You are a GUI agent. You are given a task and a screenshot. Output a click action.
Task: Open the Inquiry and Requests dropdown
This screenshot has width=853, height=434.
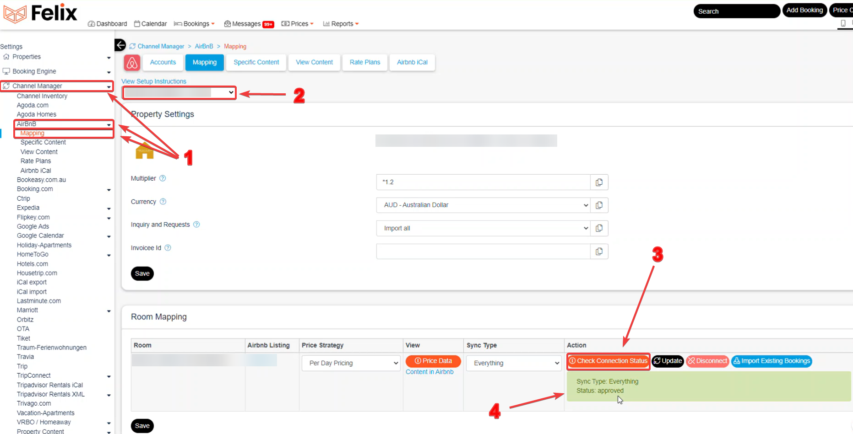(483, 228)
